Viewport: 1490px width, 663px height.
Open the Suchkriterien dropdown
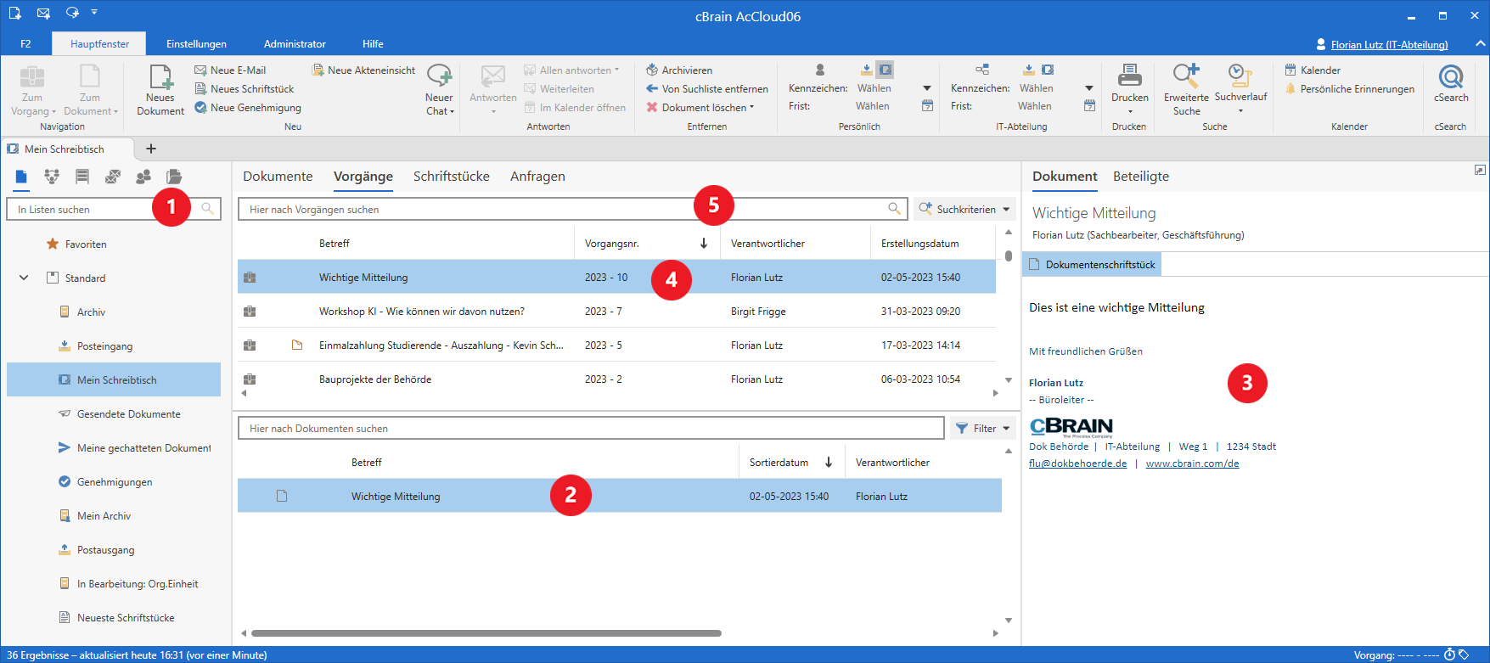pos(965,210)
